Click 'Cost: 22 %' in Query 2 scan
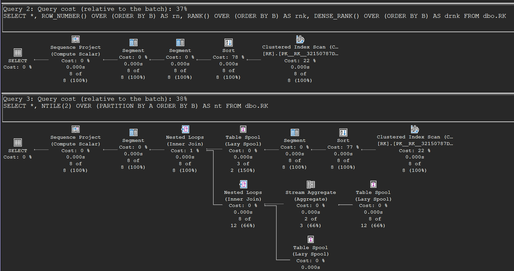 300,61
